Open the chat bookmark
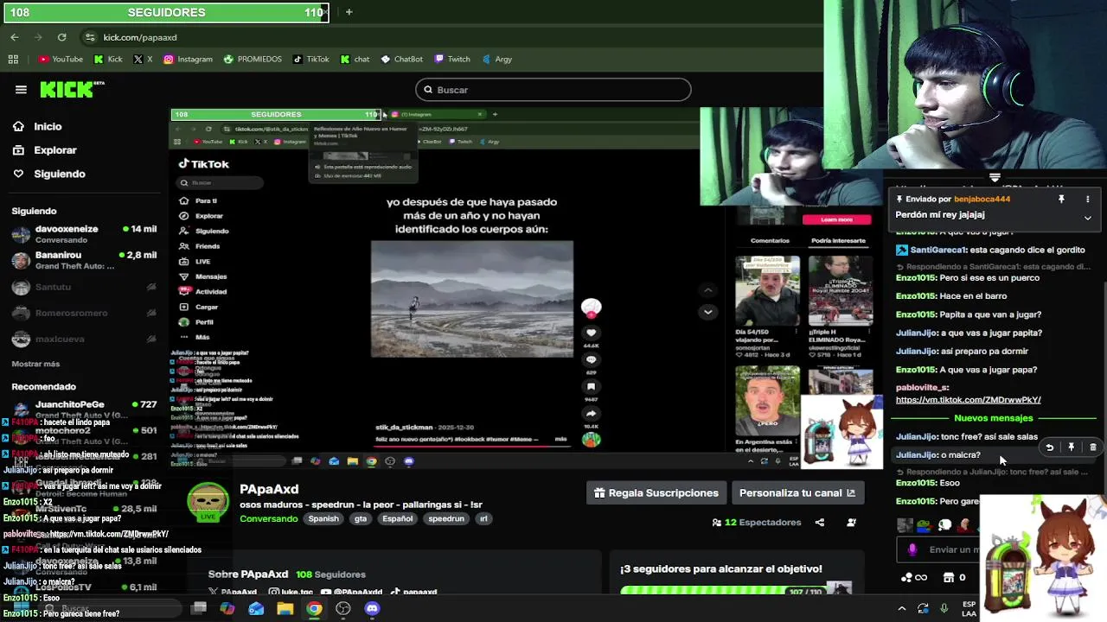This screenshot has height=622, width=1107. pos(355,59)
